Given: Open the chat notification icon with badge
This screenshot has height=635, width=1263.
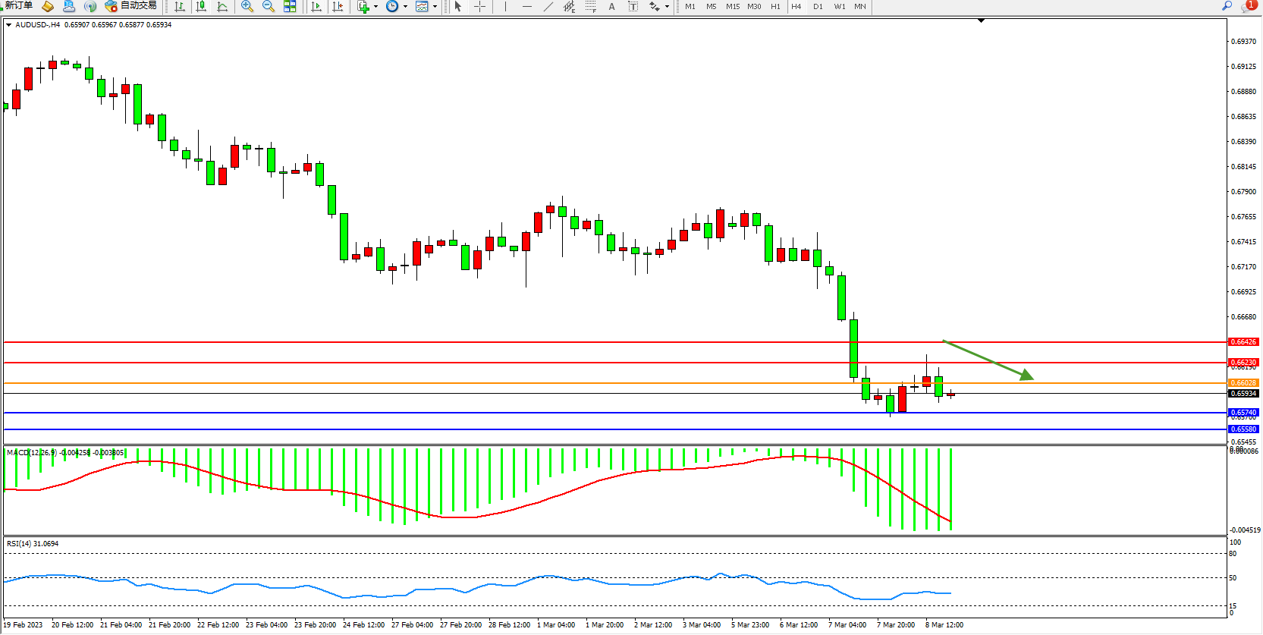Looking at the screenshot, I should (1248, 6).
